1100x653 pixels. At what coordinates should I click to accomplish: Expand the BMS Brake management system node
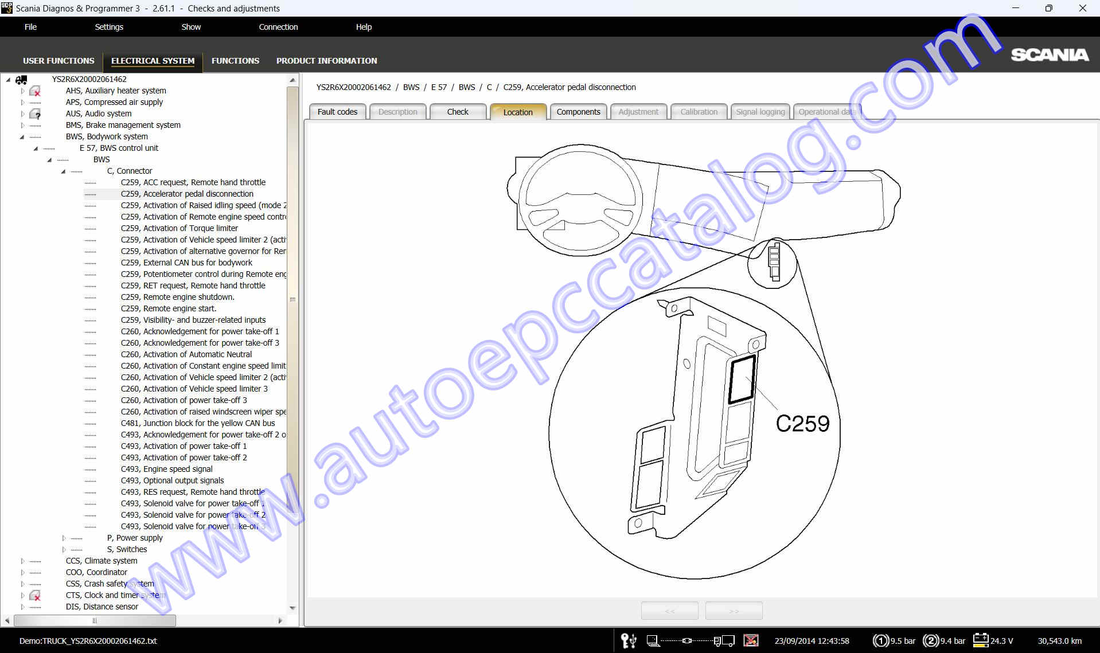pos(22,125)
